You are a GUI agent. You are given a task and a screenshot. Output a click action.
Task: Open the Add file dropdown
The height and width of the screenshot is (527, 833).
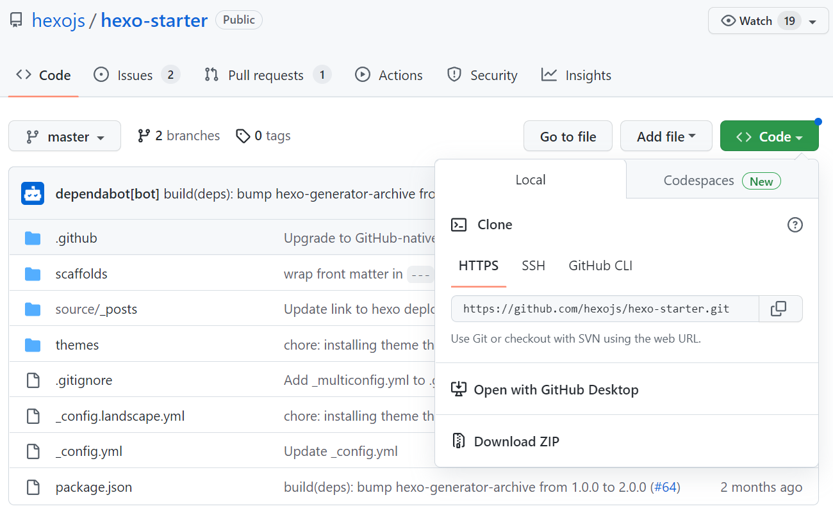666,136
